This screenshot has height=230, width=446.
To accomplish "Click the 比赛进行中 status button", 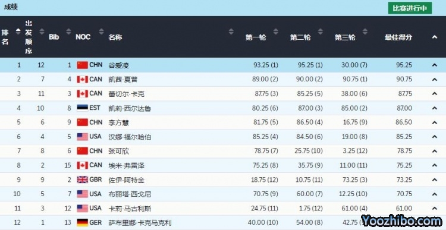I will coord(410,8).
